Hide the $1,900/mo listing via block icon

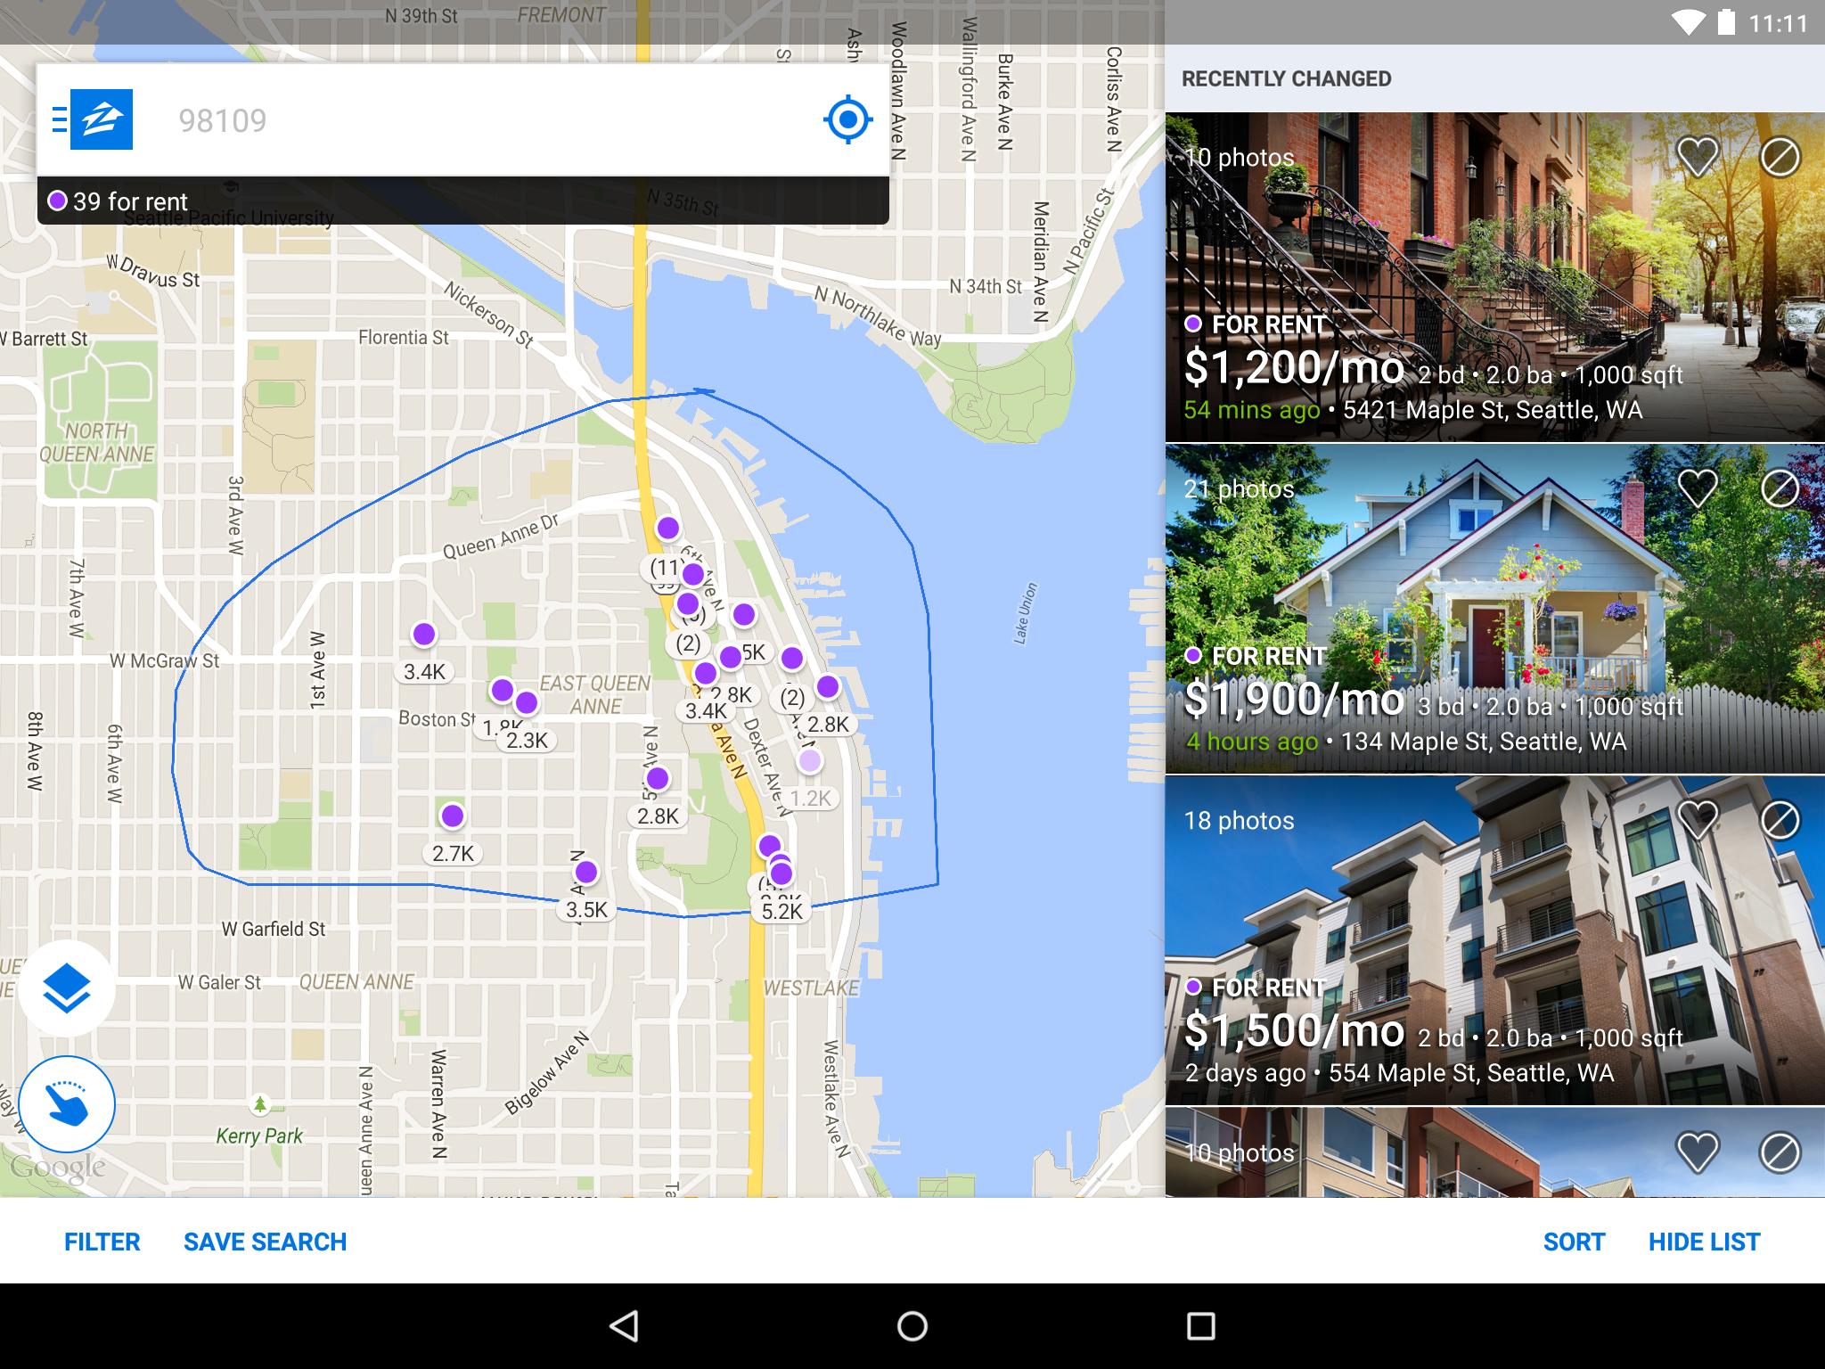coord(1780,489)
